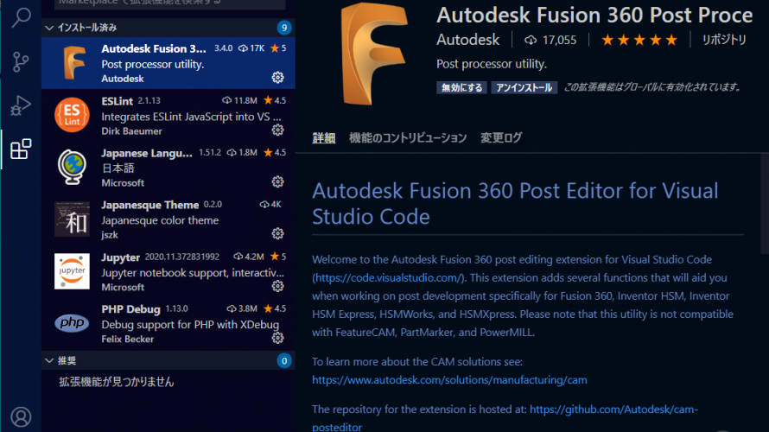
Task: Open the Run and Debug view
Action: pyautogui.click(x=21, y=105)
